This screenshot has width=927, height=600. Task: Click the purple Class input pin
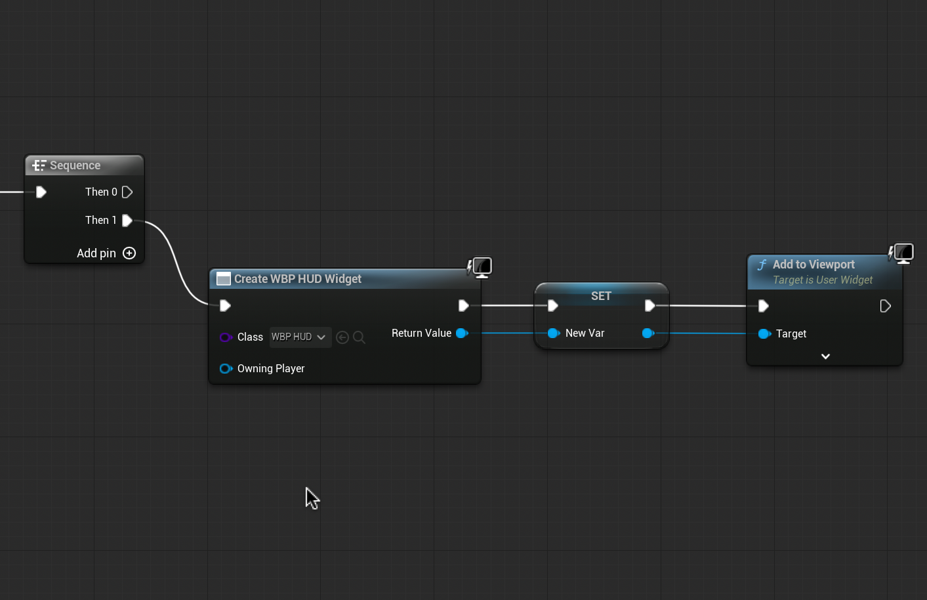pos(226,337)
